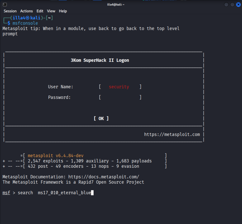The image size is (242, 224).
Task: Open the Session menu
Action: (10, 11)
